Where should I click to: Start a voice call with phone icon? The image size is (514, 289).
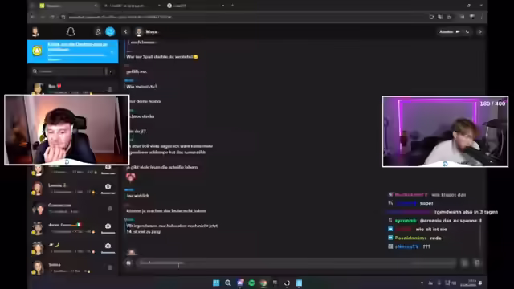(467, 31)
